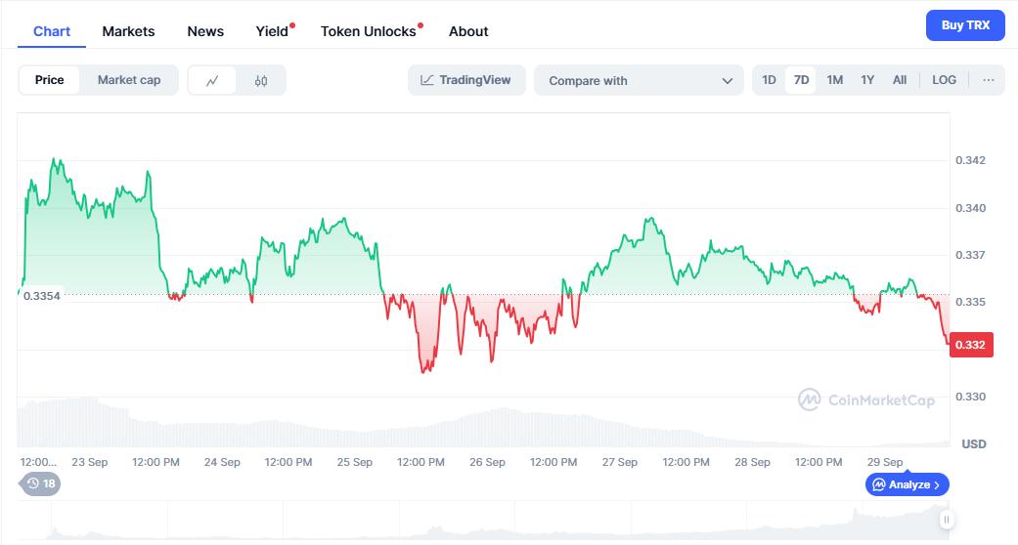Switch to candlestick chart icon

(x=261, y=80)
